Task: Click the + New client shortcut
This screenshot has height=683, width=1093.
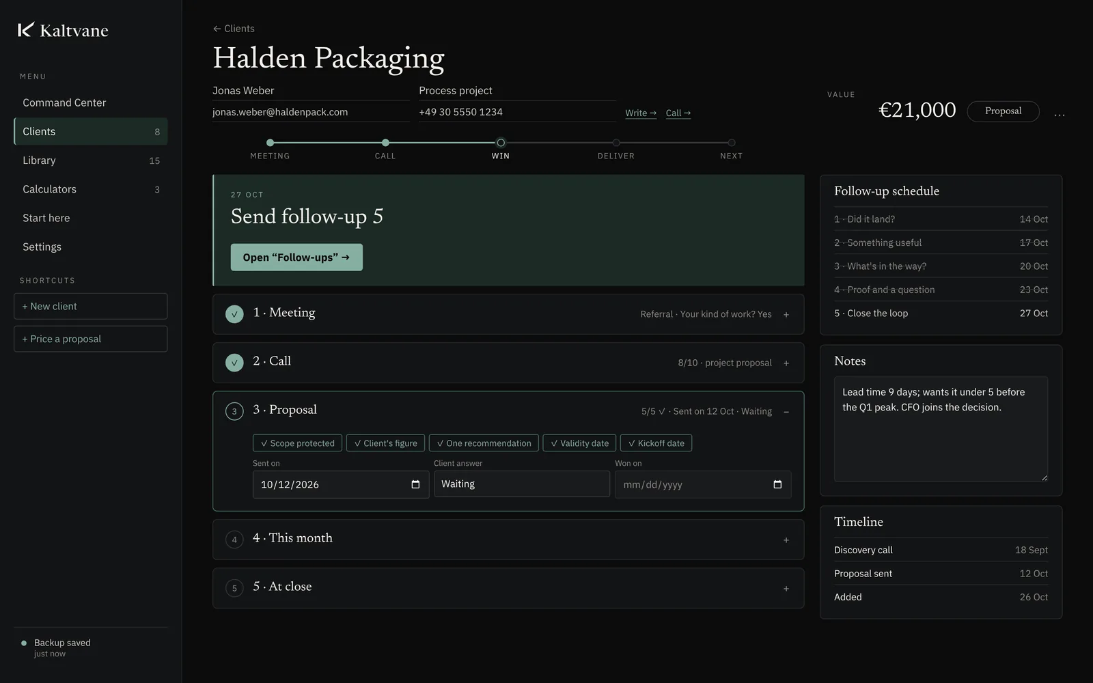Action: pos(90,306)
